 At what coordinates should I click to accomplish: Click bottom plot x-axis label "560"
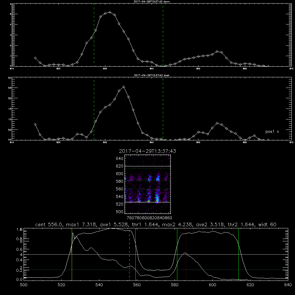coord(137,285)
